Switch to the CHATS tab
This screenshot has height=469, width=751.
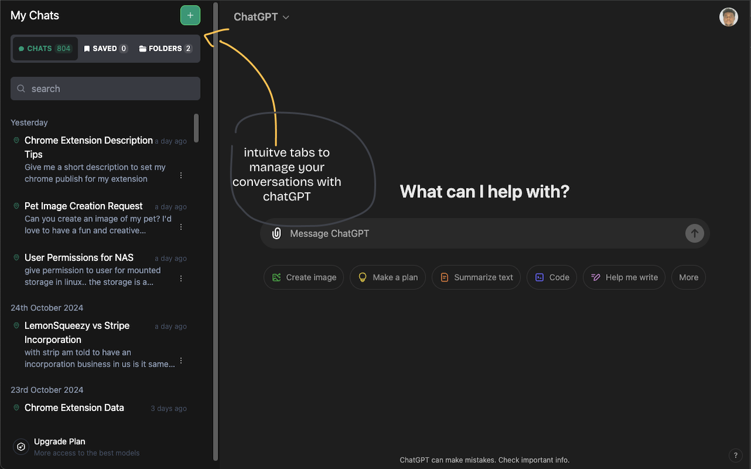pyautogui.click(x=45, y=49)
